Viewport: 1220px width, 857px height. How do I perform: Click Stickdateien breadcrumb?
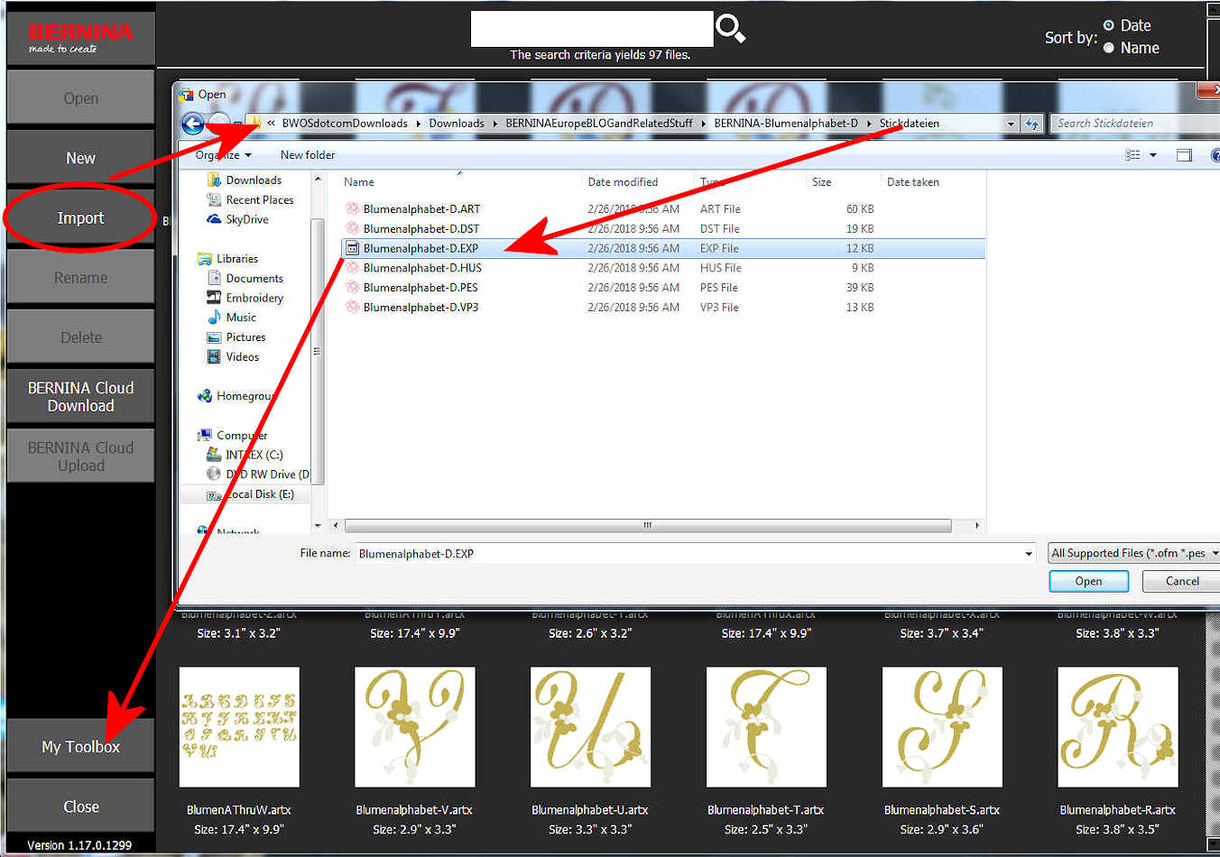[x=909, y=124]
